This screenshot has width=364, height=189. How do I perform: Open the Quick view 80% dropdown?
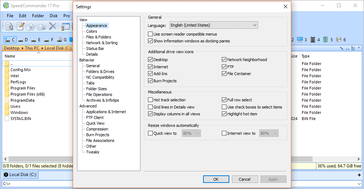coord(191,133)
